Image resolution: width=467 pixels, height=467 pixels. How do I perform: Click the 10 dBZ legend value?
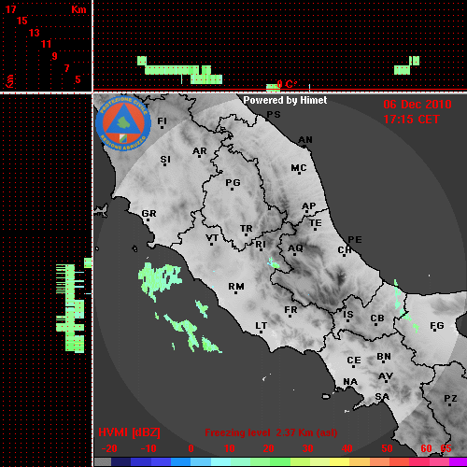tap(230, 448)
